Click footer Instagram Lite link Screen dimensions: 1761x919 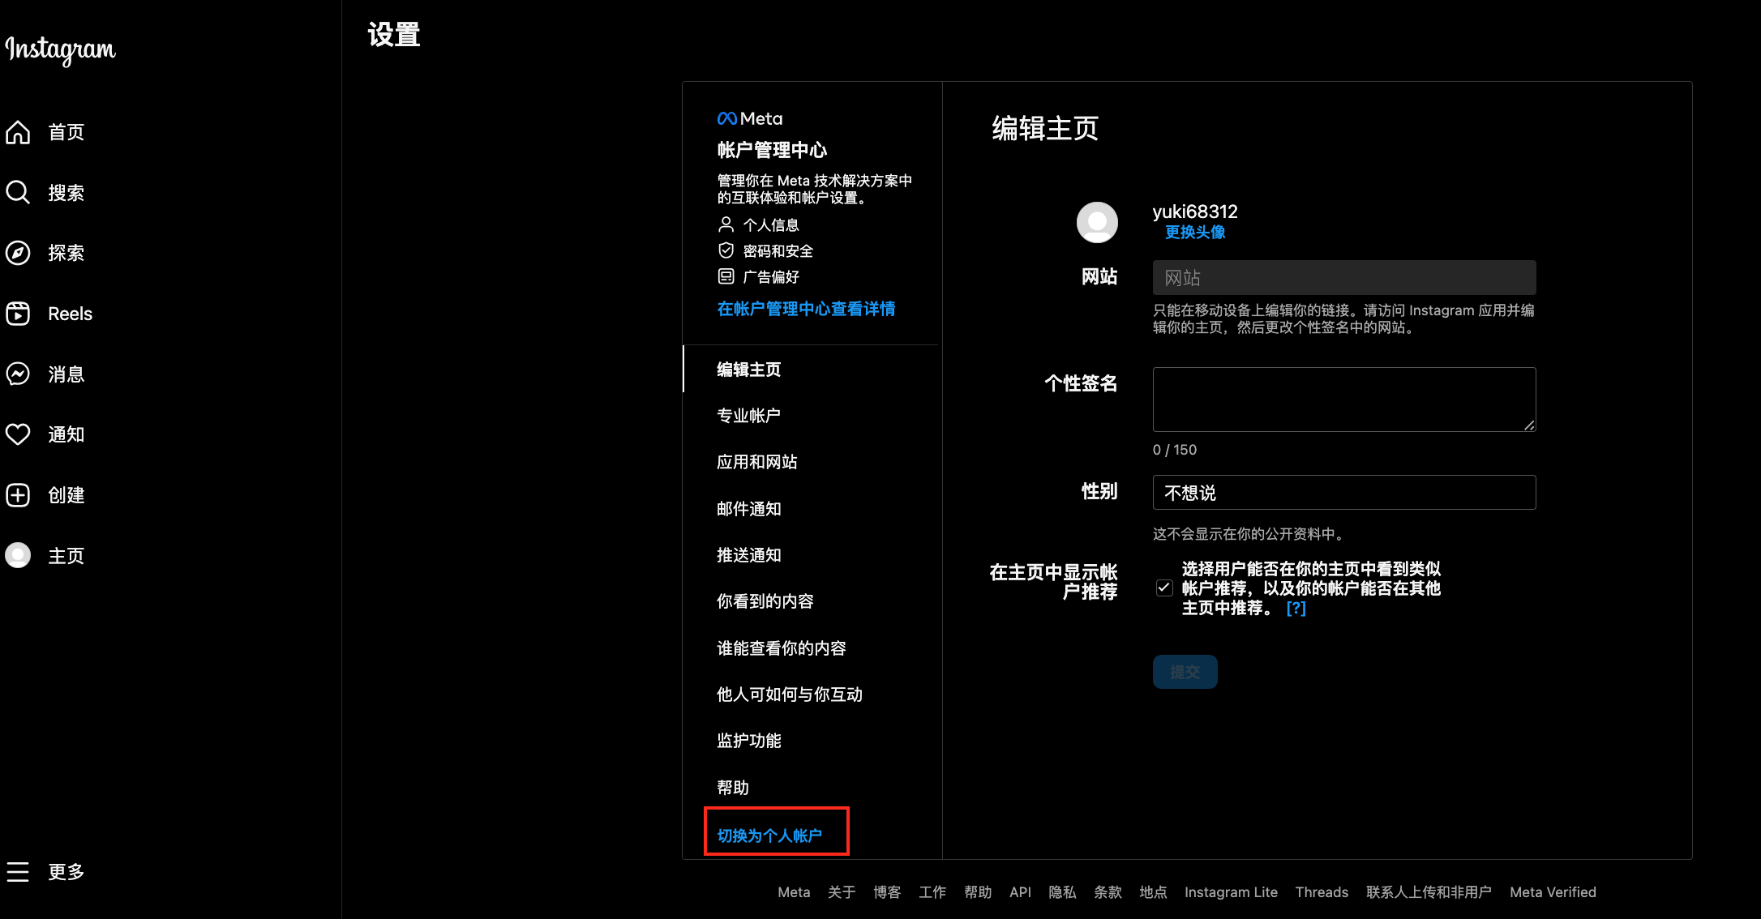[x=1231, y=892]
